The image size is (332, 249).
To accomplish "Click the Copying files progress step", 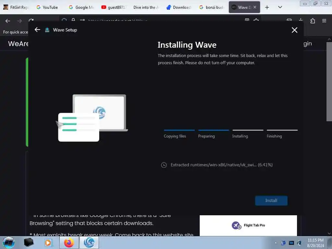I will tap(179, 134).
